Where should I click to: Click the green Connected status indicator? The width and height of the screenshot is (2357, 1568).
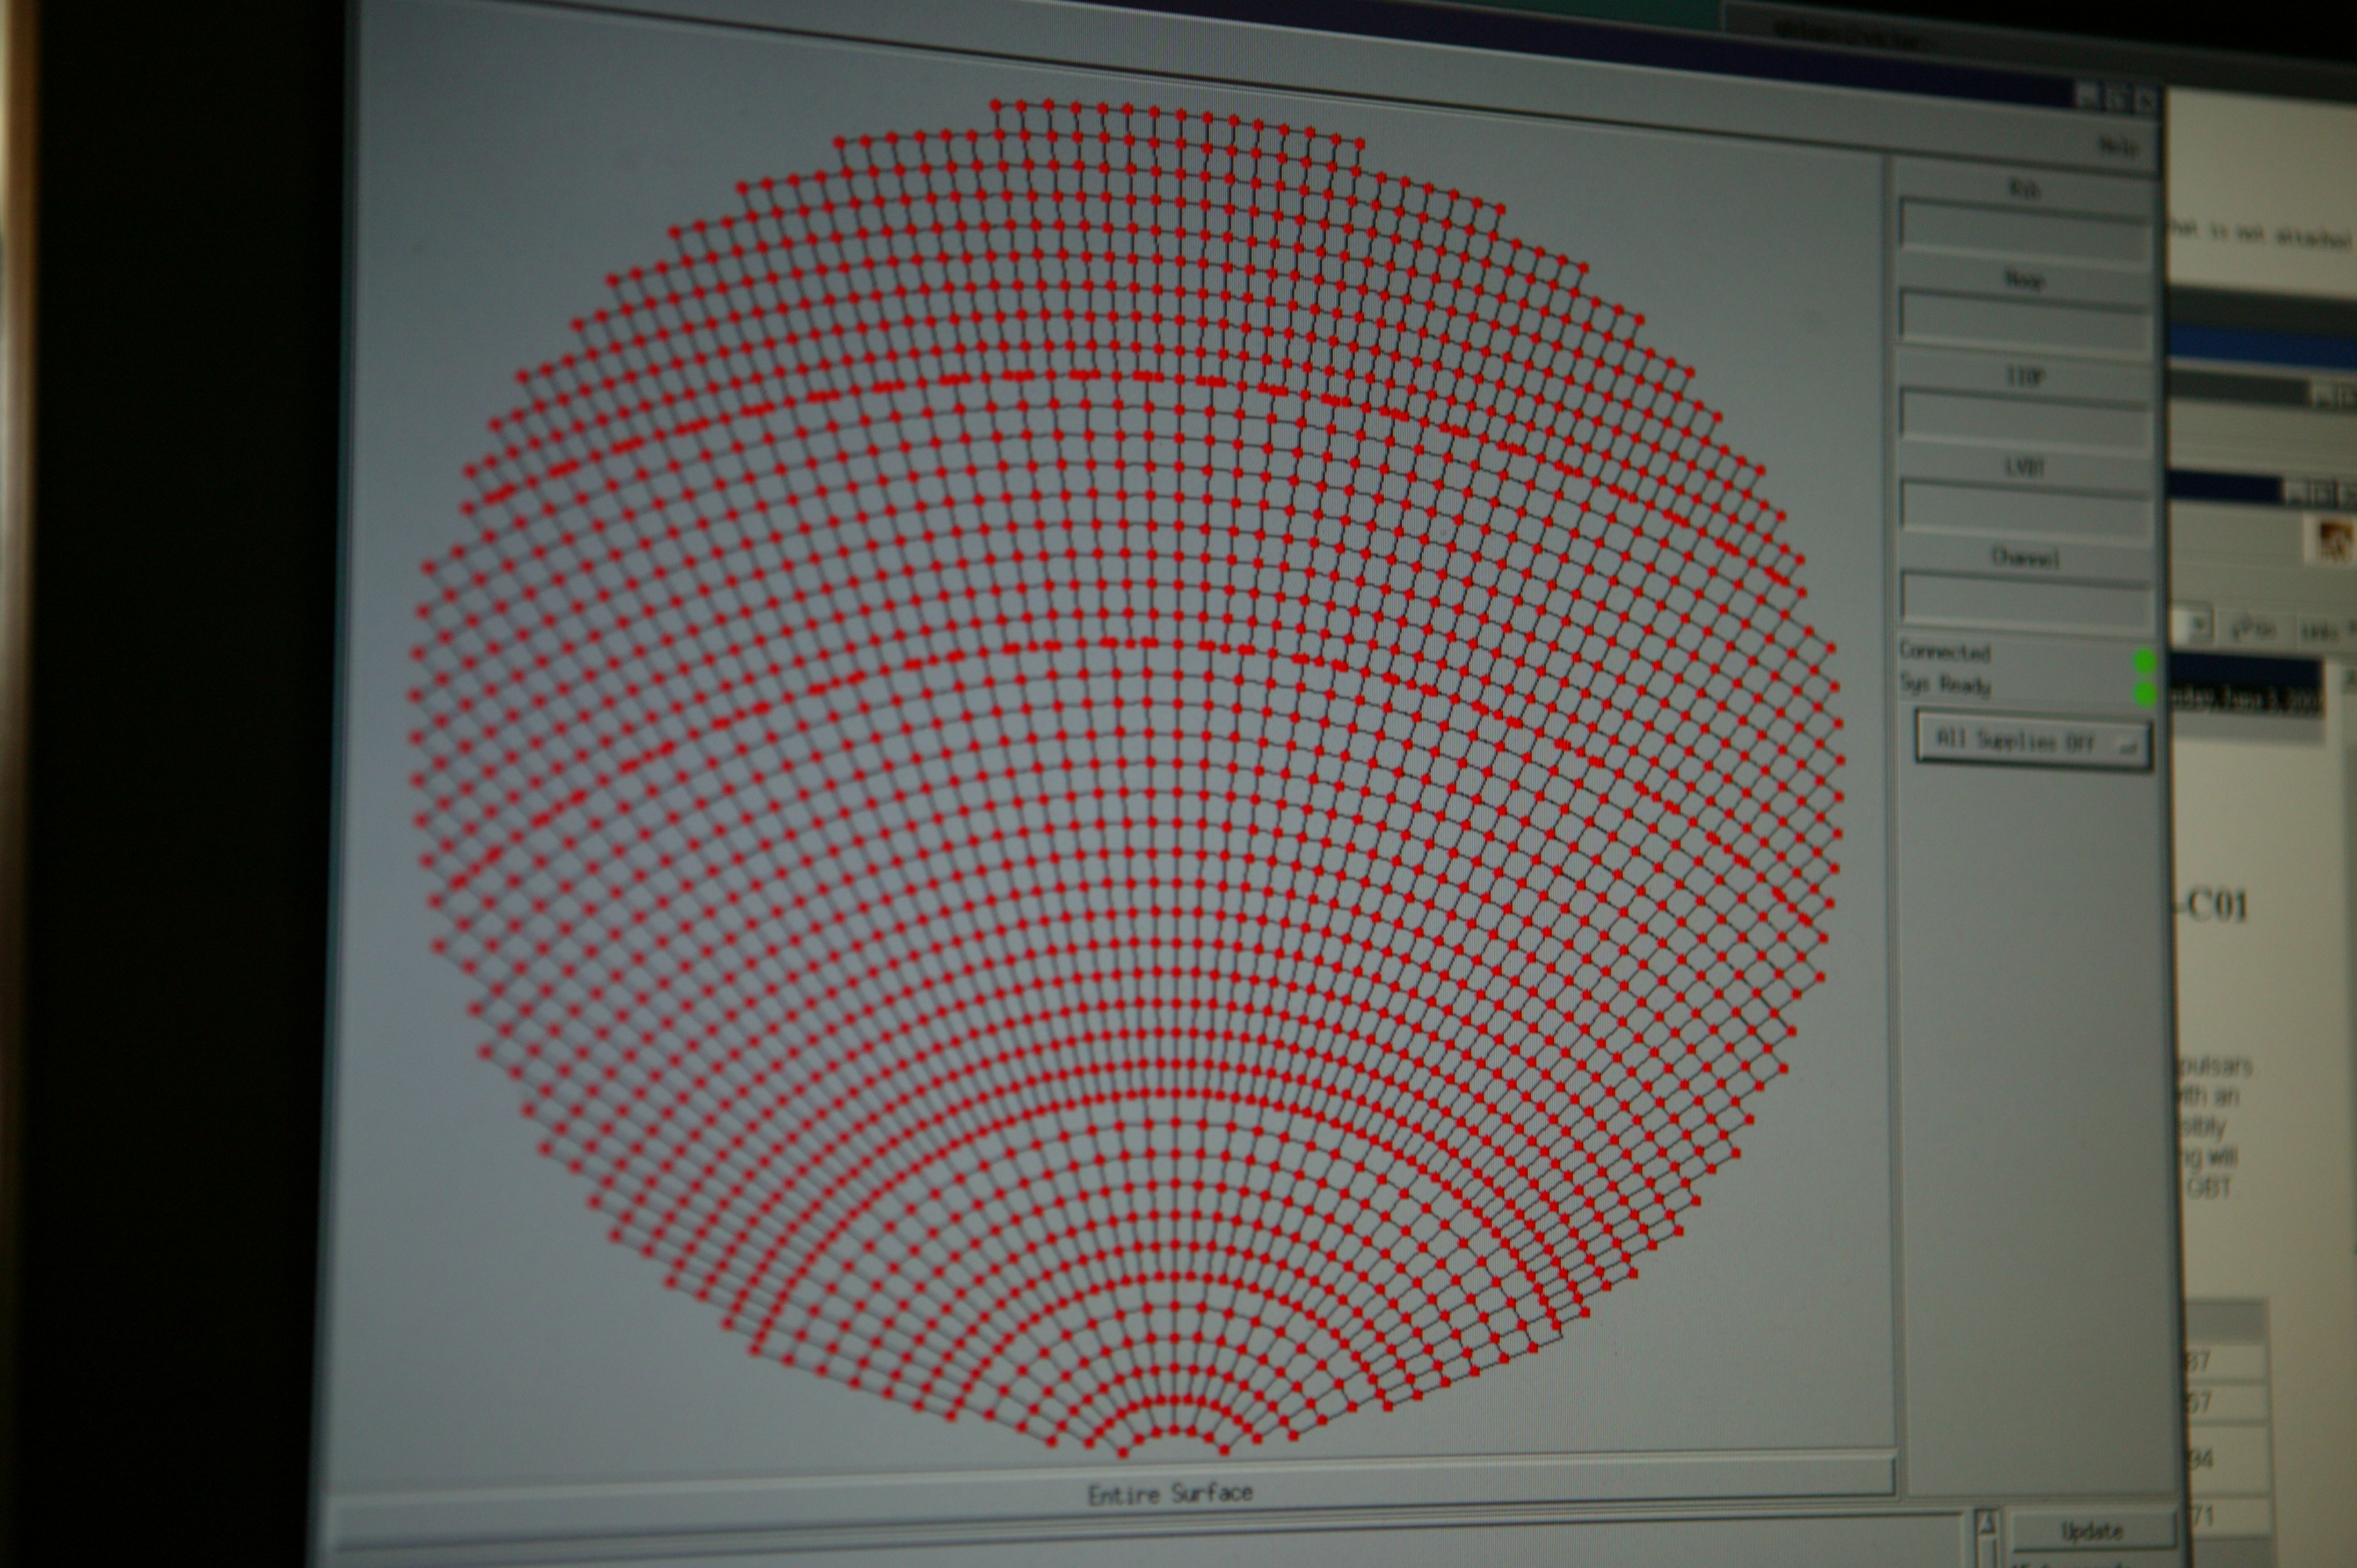coord(2144,661)
